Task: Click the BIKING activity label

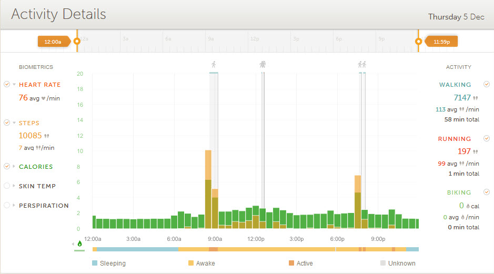Action: point(456,192)
